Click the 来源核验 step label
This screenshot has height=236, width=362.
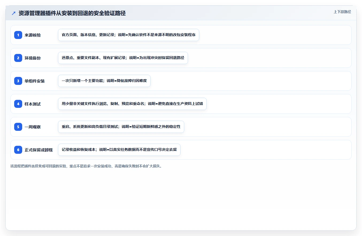[x=33, y=35]
